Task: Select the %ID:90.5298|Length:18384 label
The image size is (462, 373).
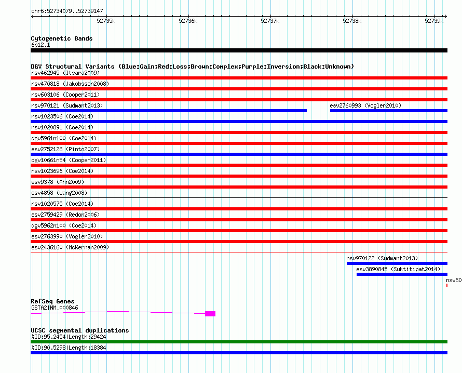Action: pyautogui.click(x=69, y=348)
